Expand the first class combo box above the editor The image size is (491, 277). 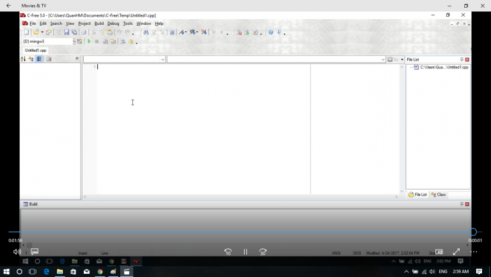click(162, 59)
